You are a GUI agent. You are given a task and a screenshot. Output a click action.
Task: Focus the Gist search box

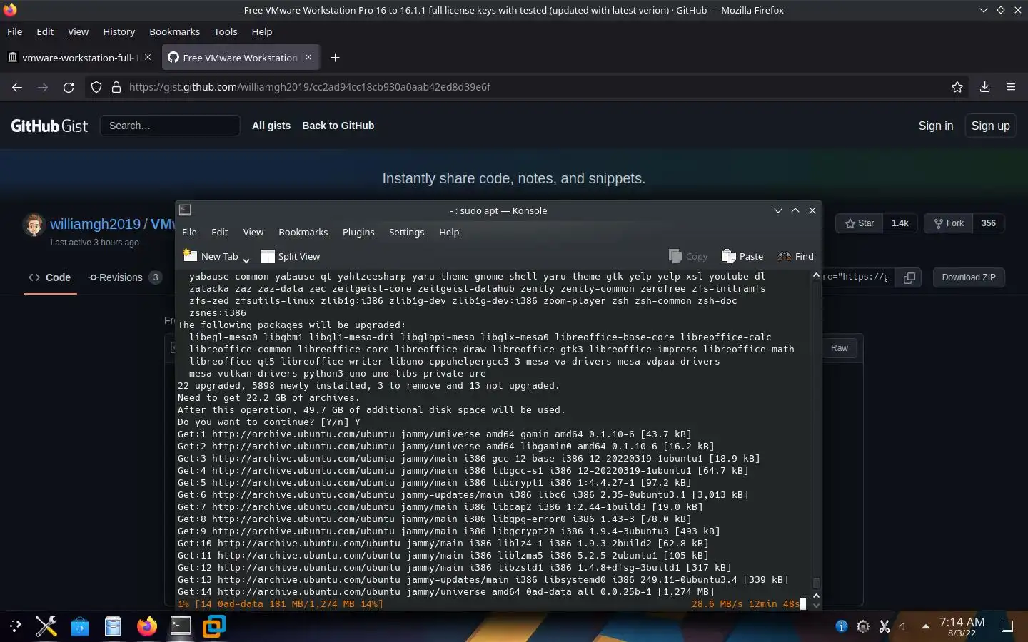coord(170,126)
